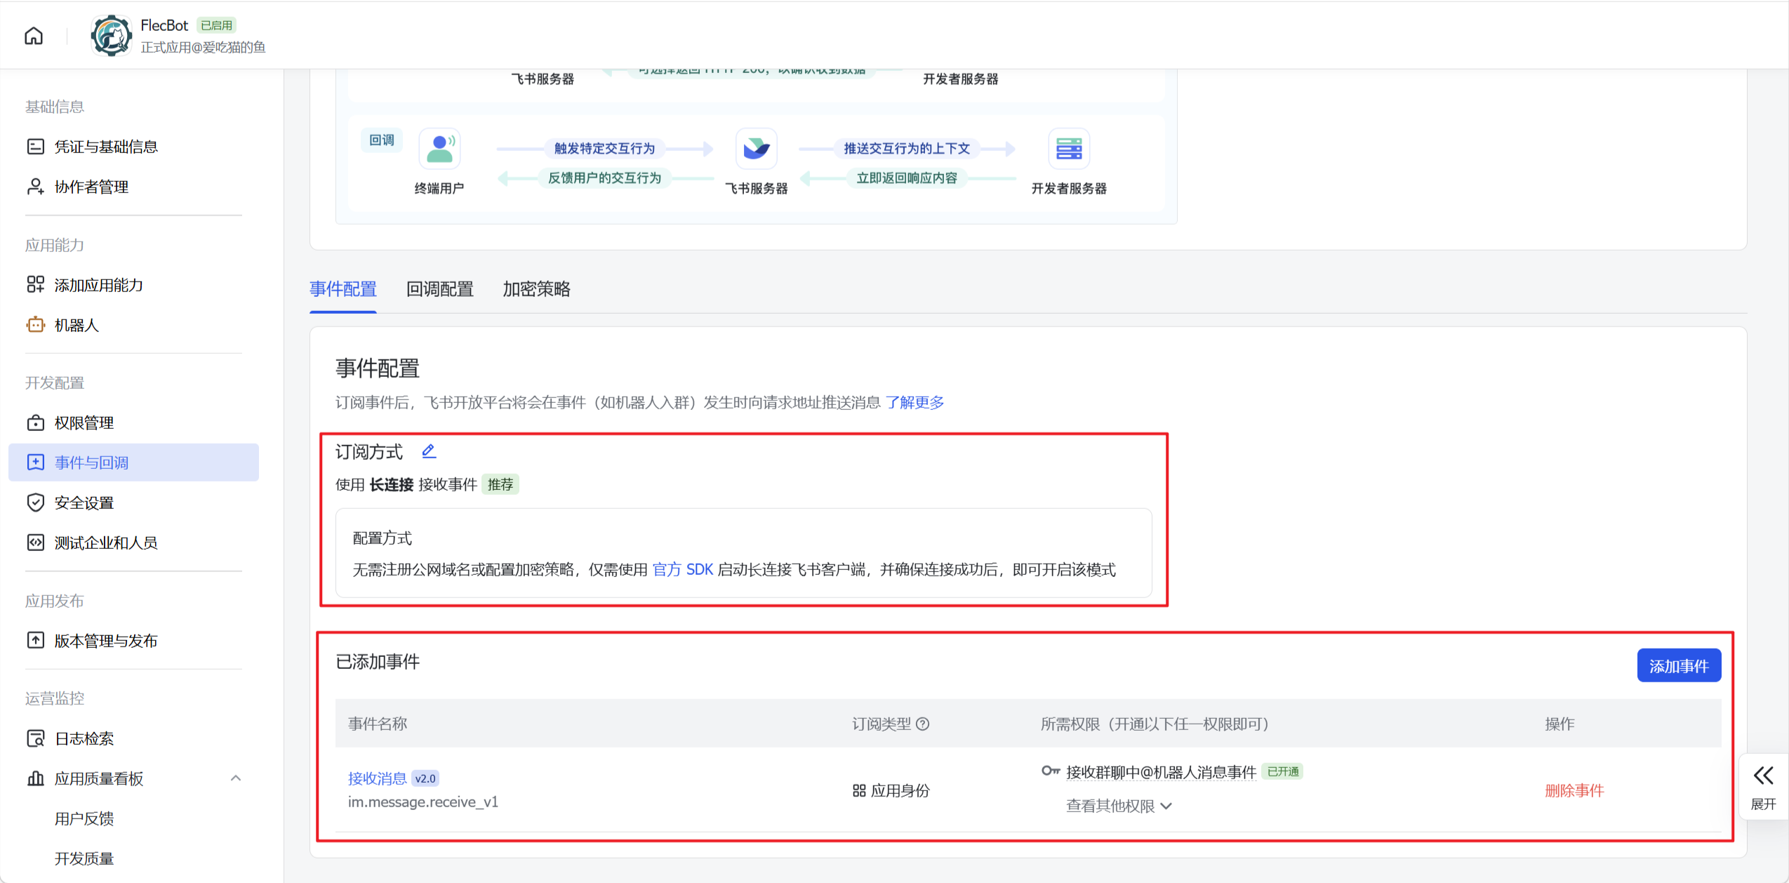Go to the home icon
This screenshot has width=1789, height=883.
[34, 36]
